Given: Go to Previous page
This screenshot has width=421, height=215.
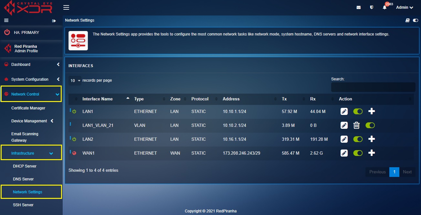Looking at the screenshot, I should click(377, 172).
